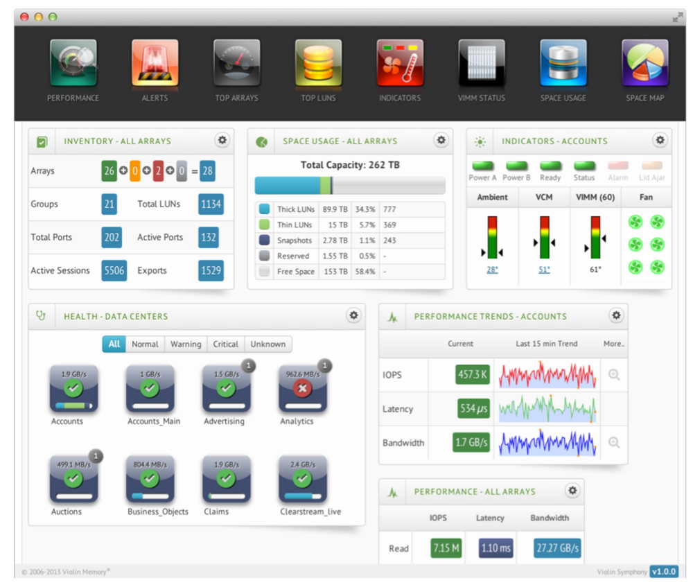Viewport: 693px width, 587px height.
Task: Open the Performance dashboard icon
Action: tap(73, 63)
